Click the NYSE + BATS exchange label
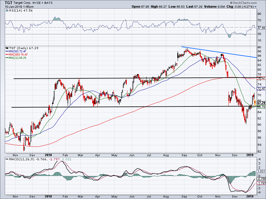The image size is (266, 199). point(42,3)
